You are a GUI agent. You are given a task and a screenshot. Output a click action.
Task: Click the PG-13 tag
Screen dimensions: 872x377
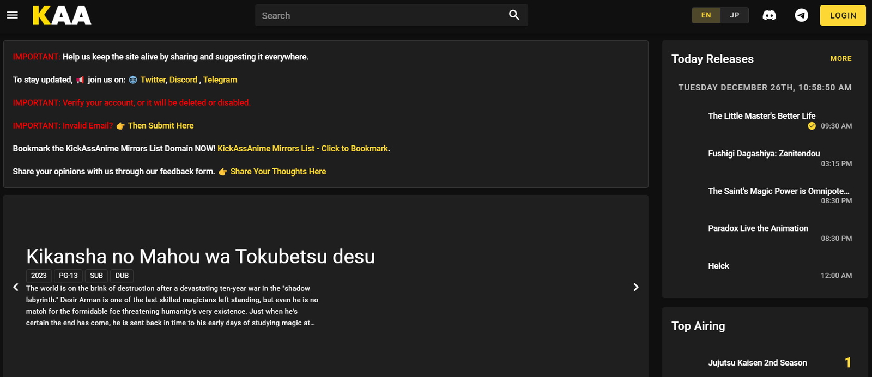[x=68, y=276]
